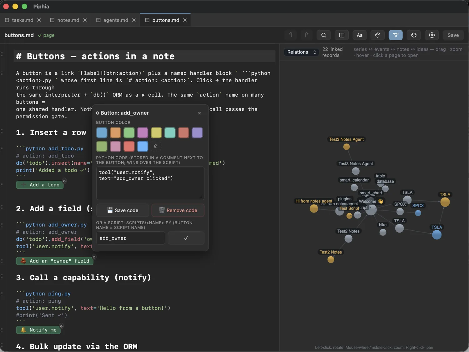Click the undo arrow in the toolbar
469x352 pixels.
coord(290,35)
